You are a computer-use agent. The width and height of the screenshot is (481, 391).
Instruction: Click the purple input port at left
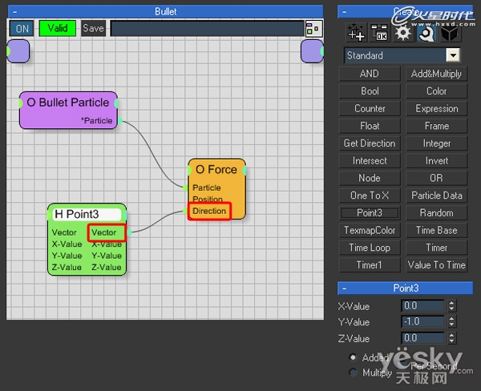tap(18, 51)
